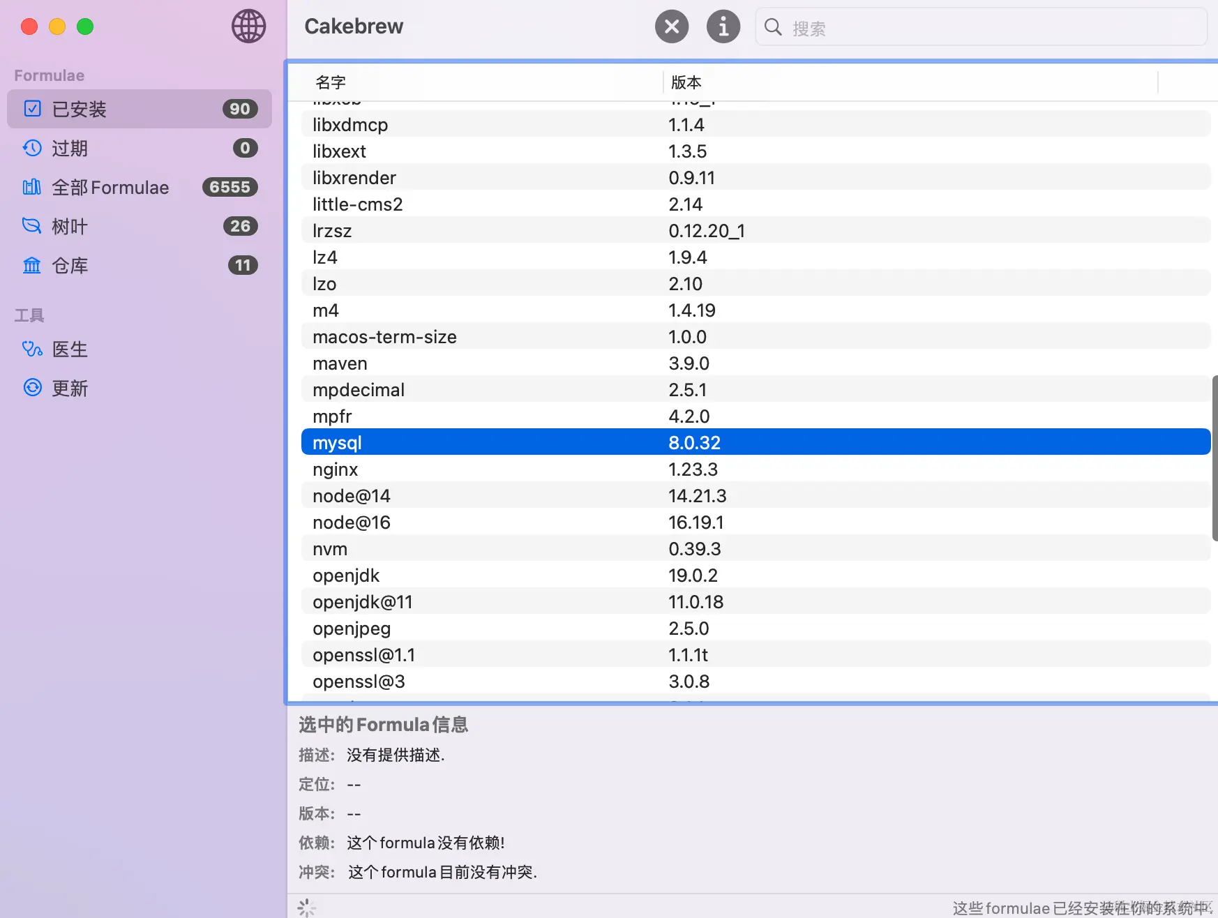
Task: Focus the 搜索 search field
Action: click(981, 27)
